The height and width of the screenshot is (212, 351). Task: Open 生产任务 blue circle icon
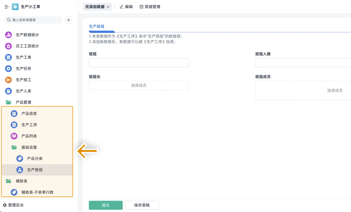9,69
